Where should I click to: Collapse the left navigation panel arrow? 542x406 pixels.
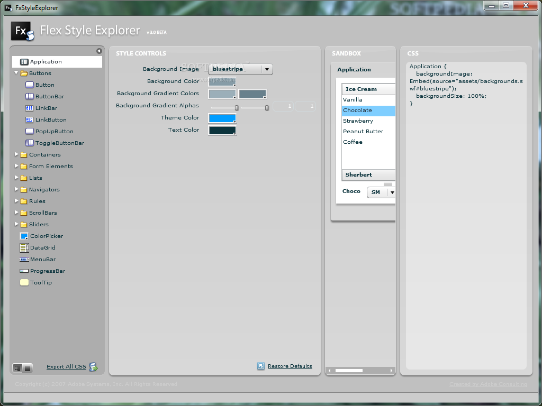point(99,51)
